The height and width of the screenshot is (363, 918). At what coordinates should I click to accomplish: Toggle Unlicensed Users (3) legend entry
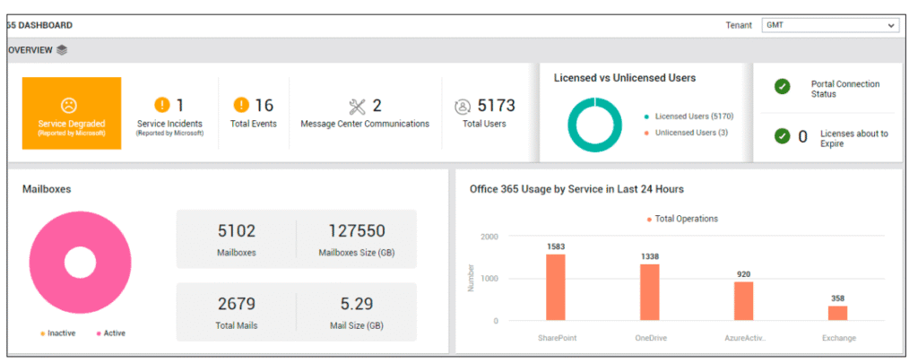click(x=686, y=133)
